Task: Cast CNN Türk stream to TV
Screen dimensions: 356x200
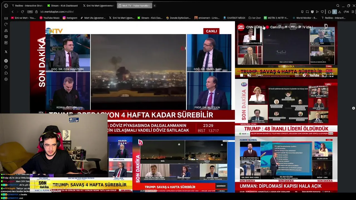Action: coord(324,75)
